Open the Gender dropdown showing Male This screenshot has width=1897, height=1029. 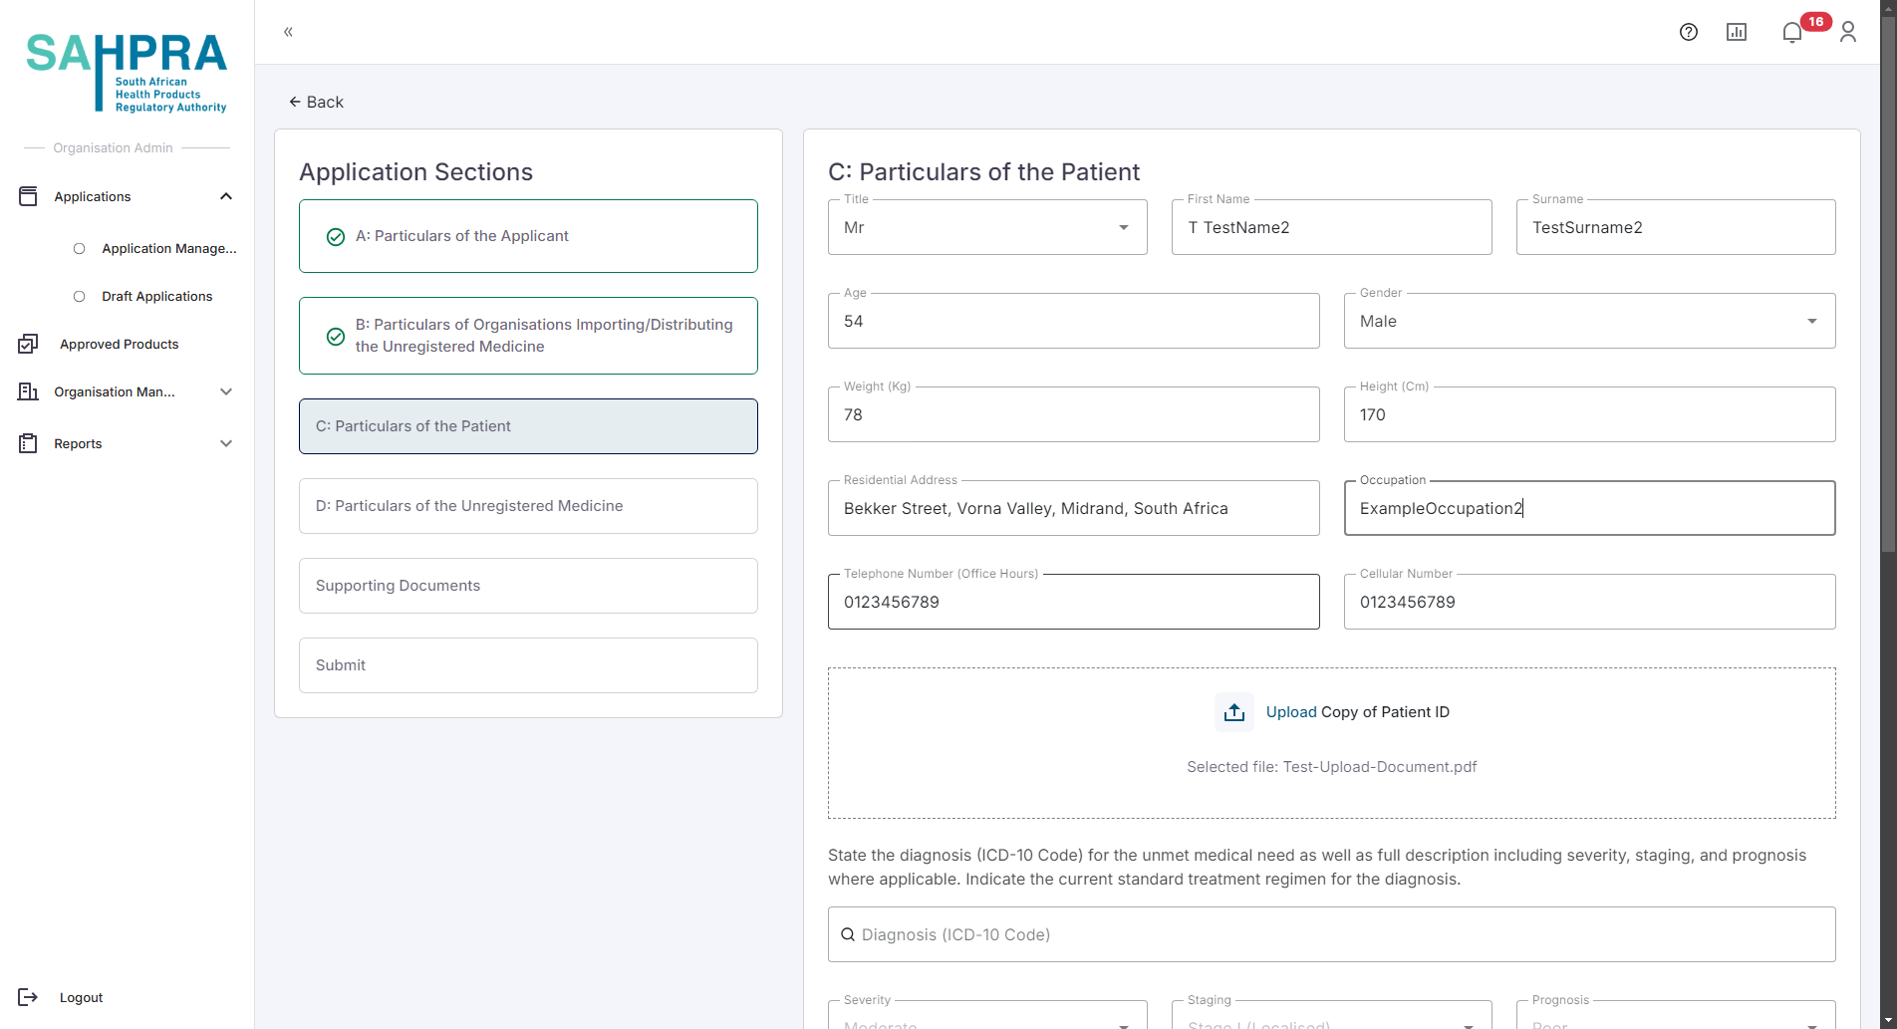1588,321
